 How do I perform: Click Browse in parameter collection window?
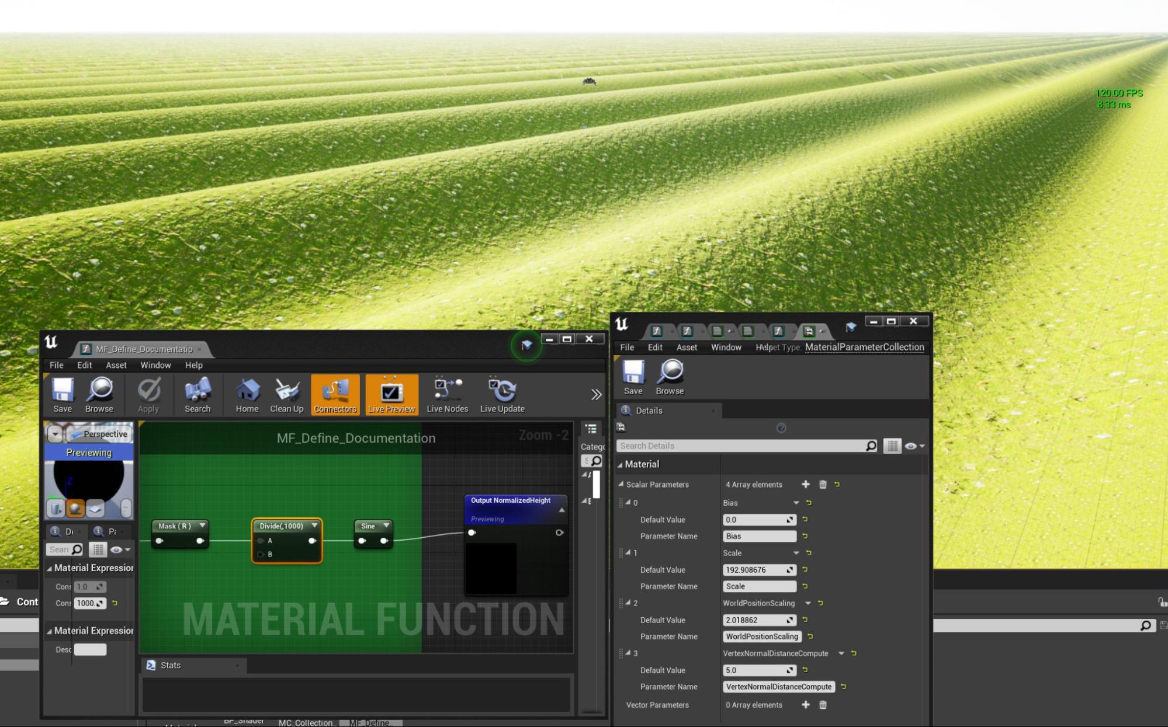[x=670, y=377]
